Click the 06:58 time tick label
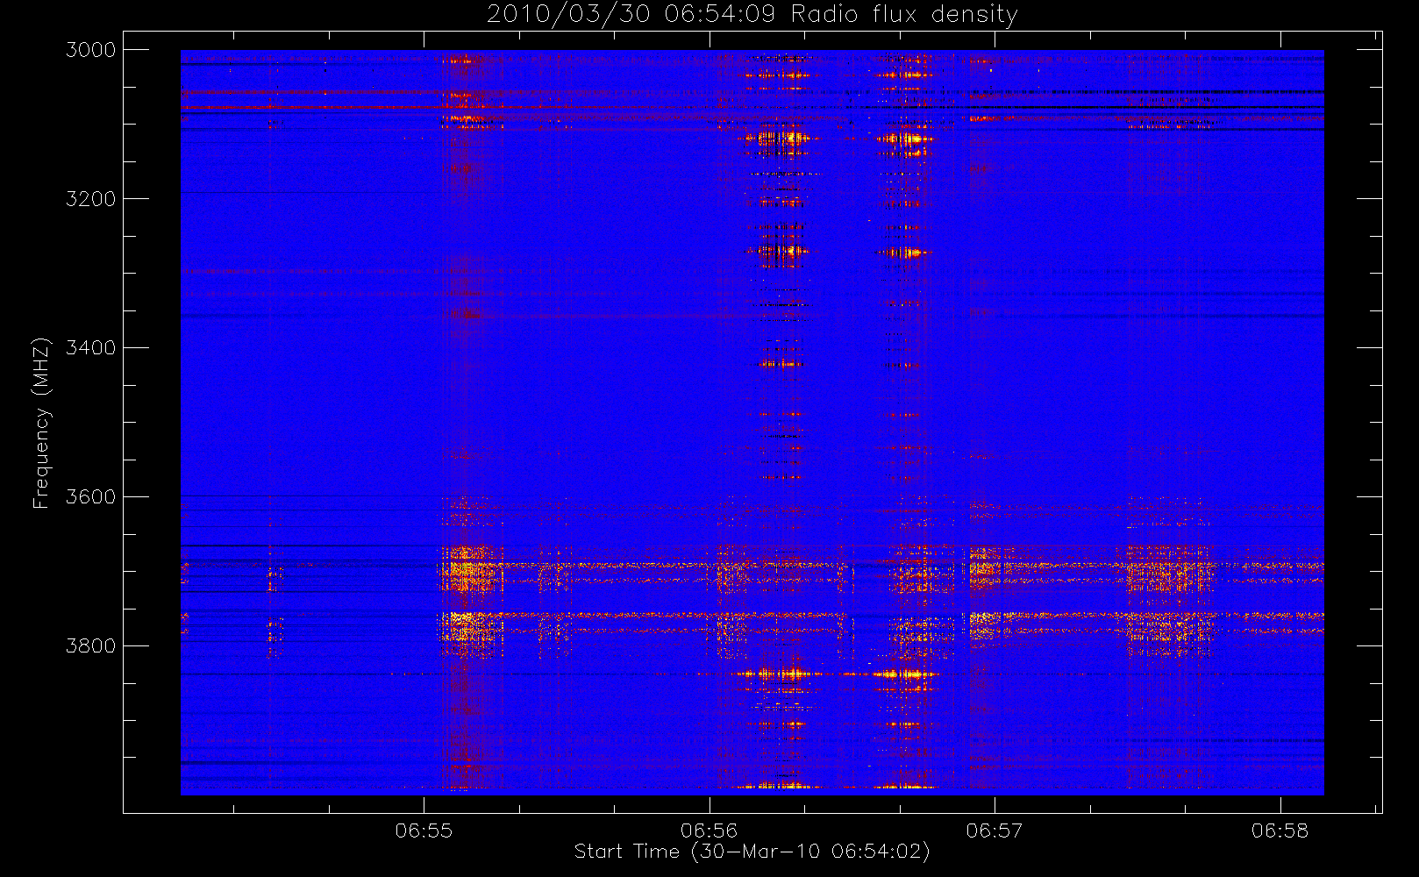The height and width of the screenshot is (877, 1419). [x=1280, y=831]
